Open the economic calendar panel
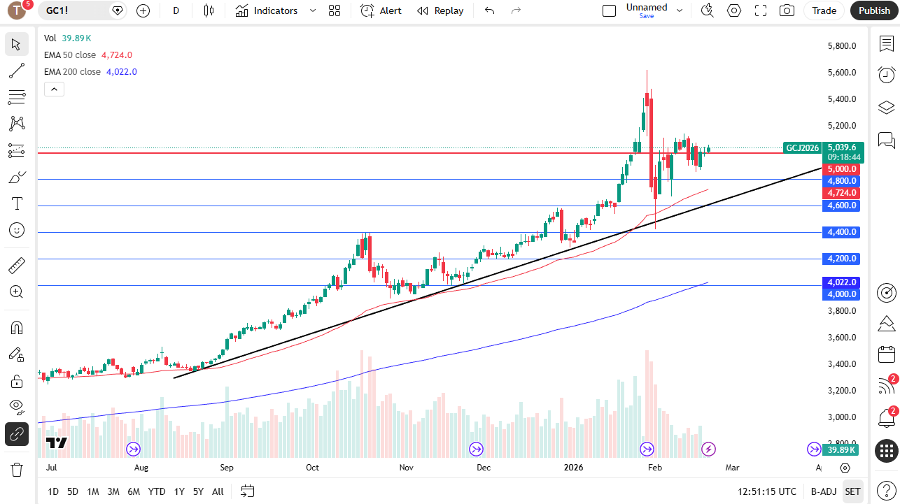Viewport: 900px width, 504px height. (887, 354)
